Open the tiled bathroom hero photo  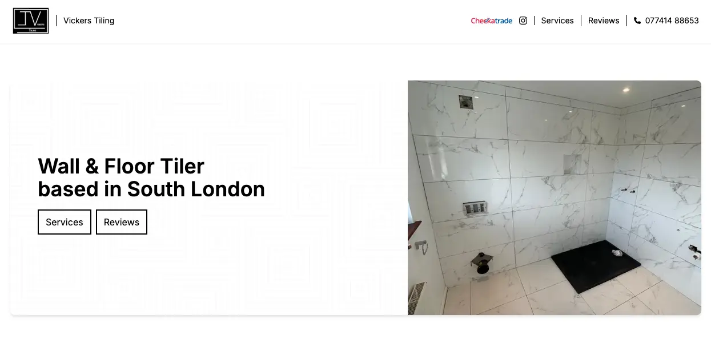(x=555, y=197)
